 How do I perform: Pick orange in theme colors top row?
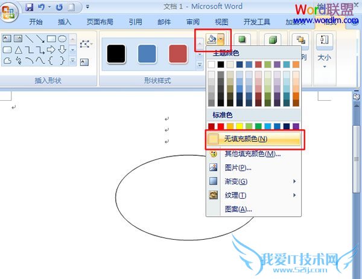pyautogui.click(x=296, y=65)
